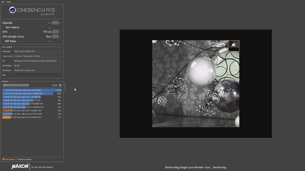Click the GFX Board field HD Graphics 520
305x171 pixels.
(x=37, y=70)
